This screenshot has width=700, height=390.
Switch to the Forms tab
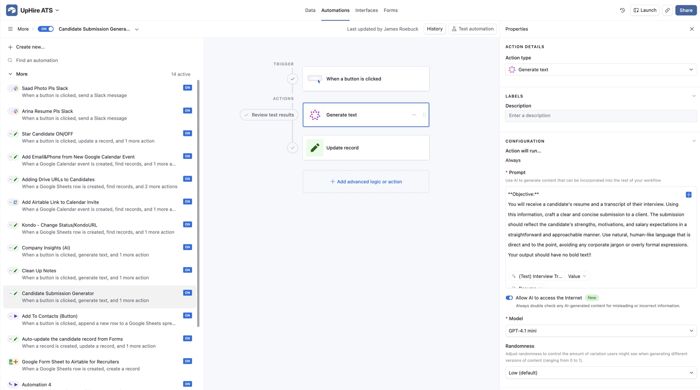(x=391, y=10)
